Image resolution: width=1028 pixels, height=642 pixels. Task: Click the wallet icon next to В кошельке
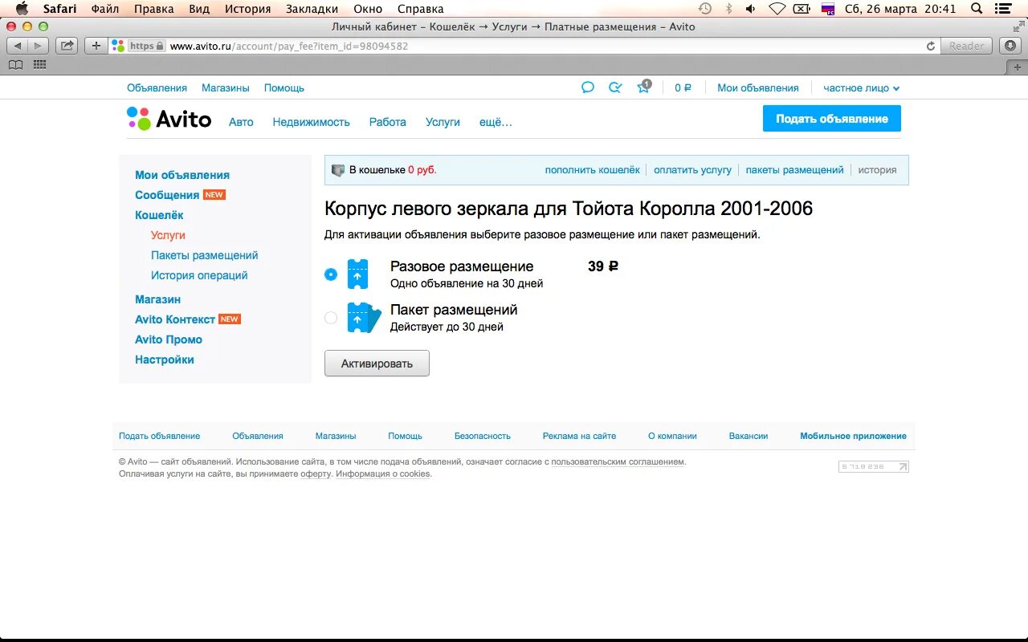click(338, 170)
